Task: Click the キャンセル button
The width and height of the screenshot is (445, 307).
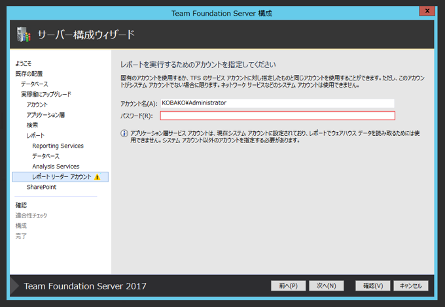Action: (411, 285)
